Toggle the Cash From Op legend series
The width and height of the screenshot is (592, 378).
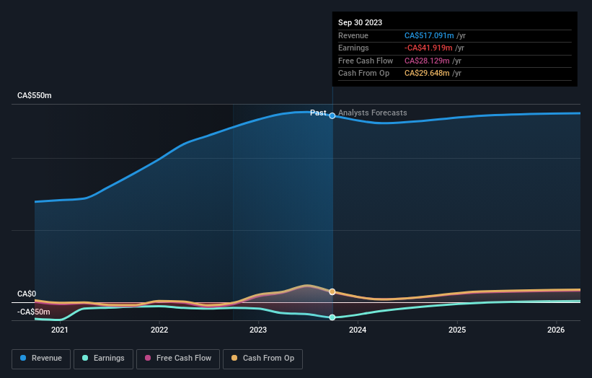[x=262, y=359]
